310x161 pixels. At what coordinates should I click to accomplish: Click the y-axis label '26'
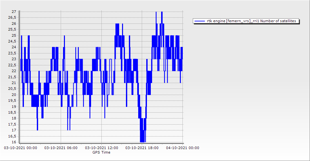(x=14, y=24)
